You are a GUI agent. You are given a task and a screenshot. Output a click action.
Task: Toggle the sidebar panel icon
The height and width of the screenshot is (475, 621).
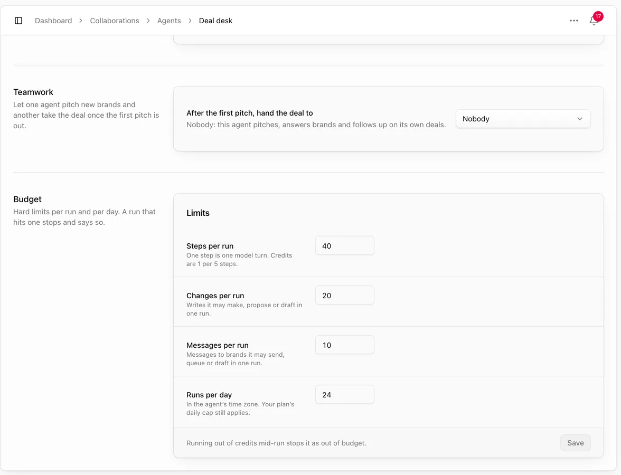point(18,21)
